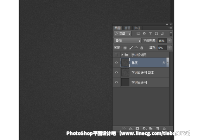Image resolution: width=210 pixels, height=140 pixels.
Task: Filter layers by text type (T icon)
Action: pos(150,34)
